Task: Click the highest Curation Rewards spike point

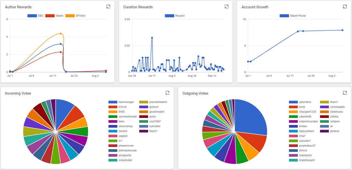Action: tap(152, 38)
